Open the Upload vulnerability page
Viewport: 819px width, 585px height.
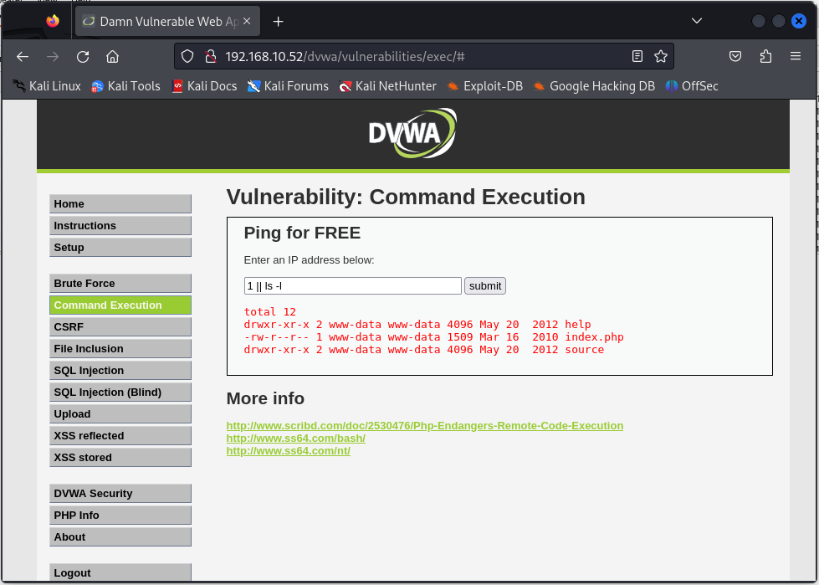coord(120,414)
